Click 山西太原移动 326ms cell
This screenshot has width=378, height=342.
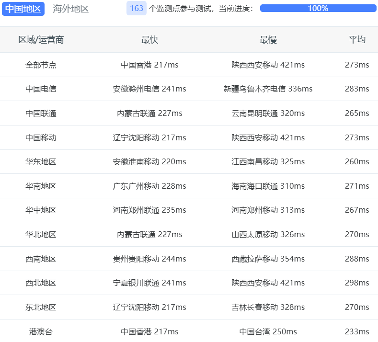[268, 234]
